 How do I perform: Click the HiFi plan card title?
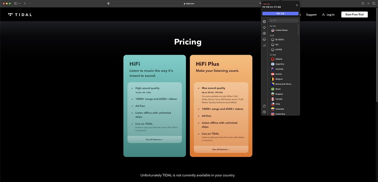click(x=135, y=64)
